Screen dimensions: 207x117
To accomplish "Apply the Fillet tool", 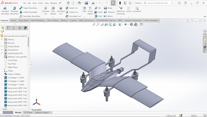I will click(85, 9).
